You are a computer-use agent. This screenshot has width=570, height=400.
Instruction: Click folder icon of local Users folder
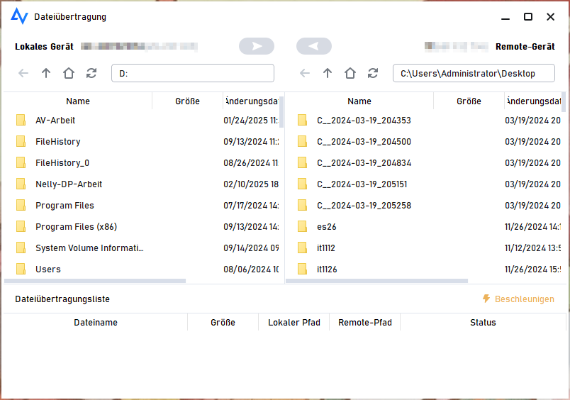[21, 269]
